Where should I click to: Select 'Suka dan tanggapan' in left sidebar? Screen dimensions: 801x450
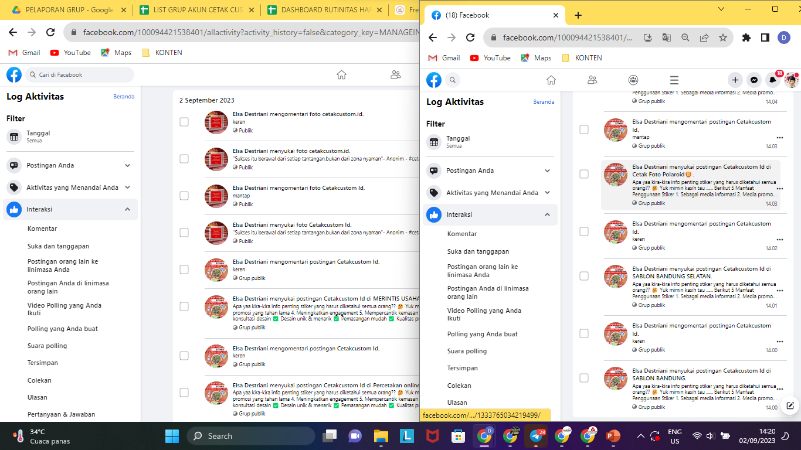[59, 246]
